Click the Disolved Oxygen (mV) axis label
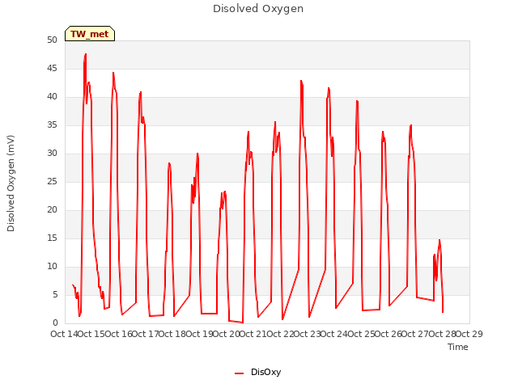The image size is (518, 388). [x=11, y=183]
